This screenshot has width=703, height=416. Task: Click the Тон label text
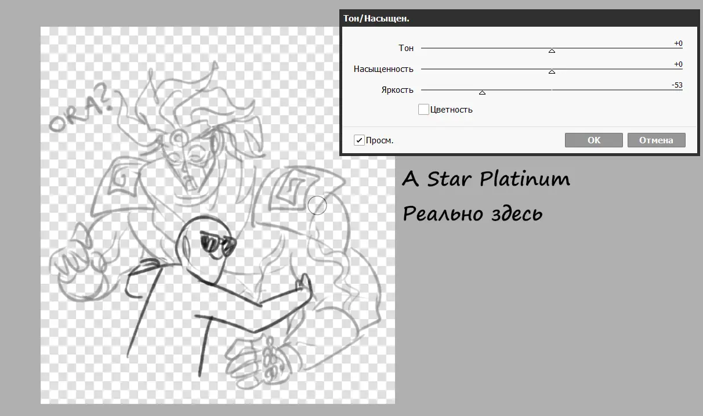(x=406, y=48)
